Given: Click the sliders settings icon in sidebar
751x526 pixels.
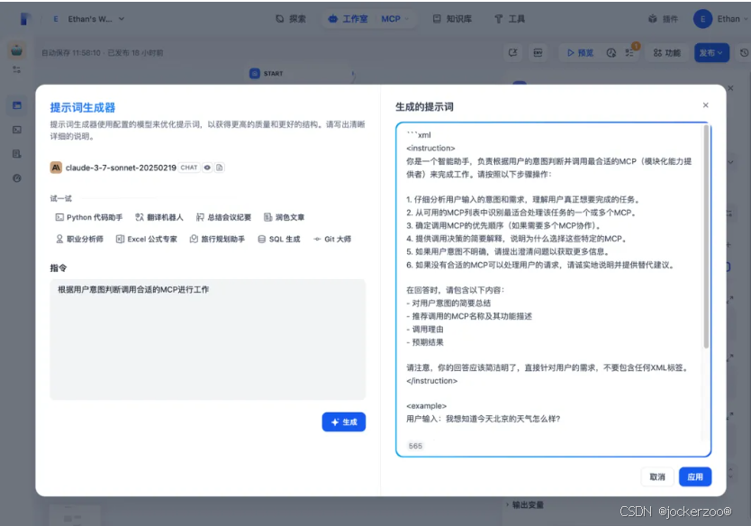Looking at the screenshot, I should coord(17,70).
